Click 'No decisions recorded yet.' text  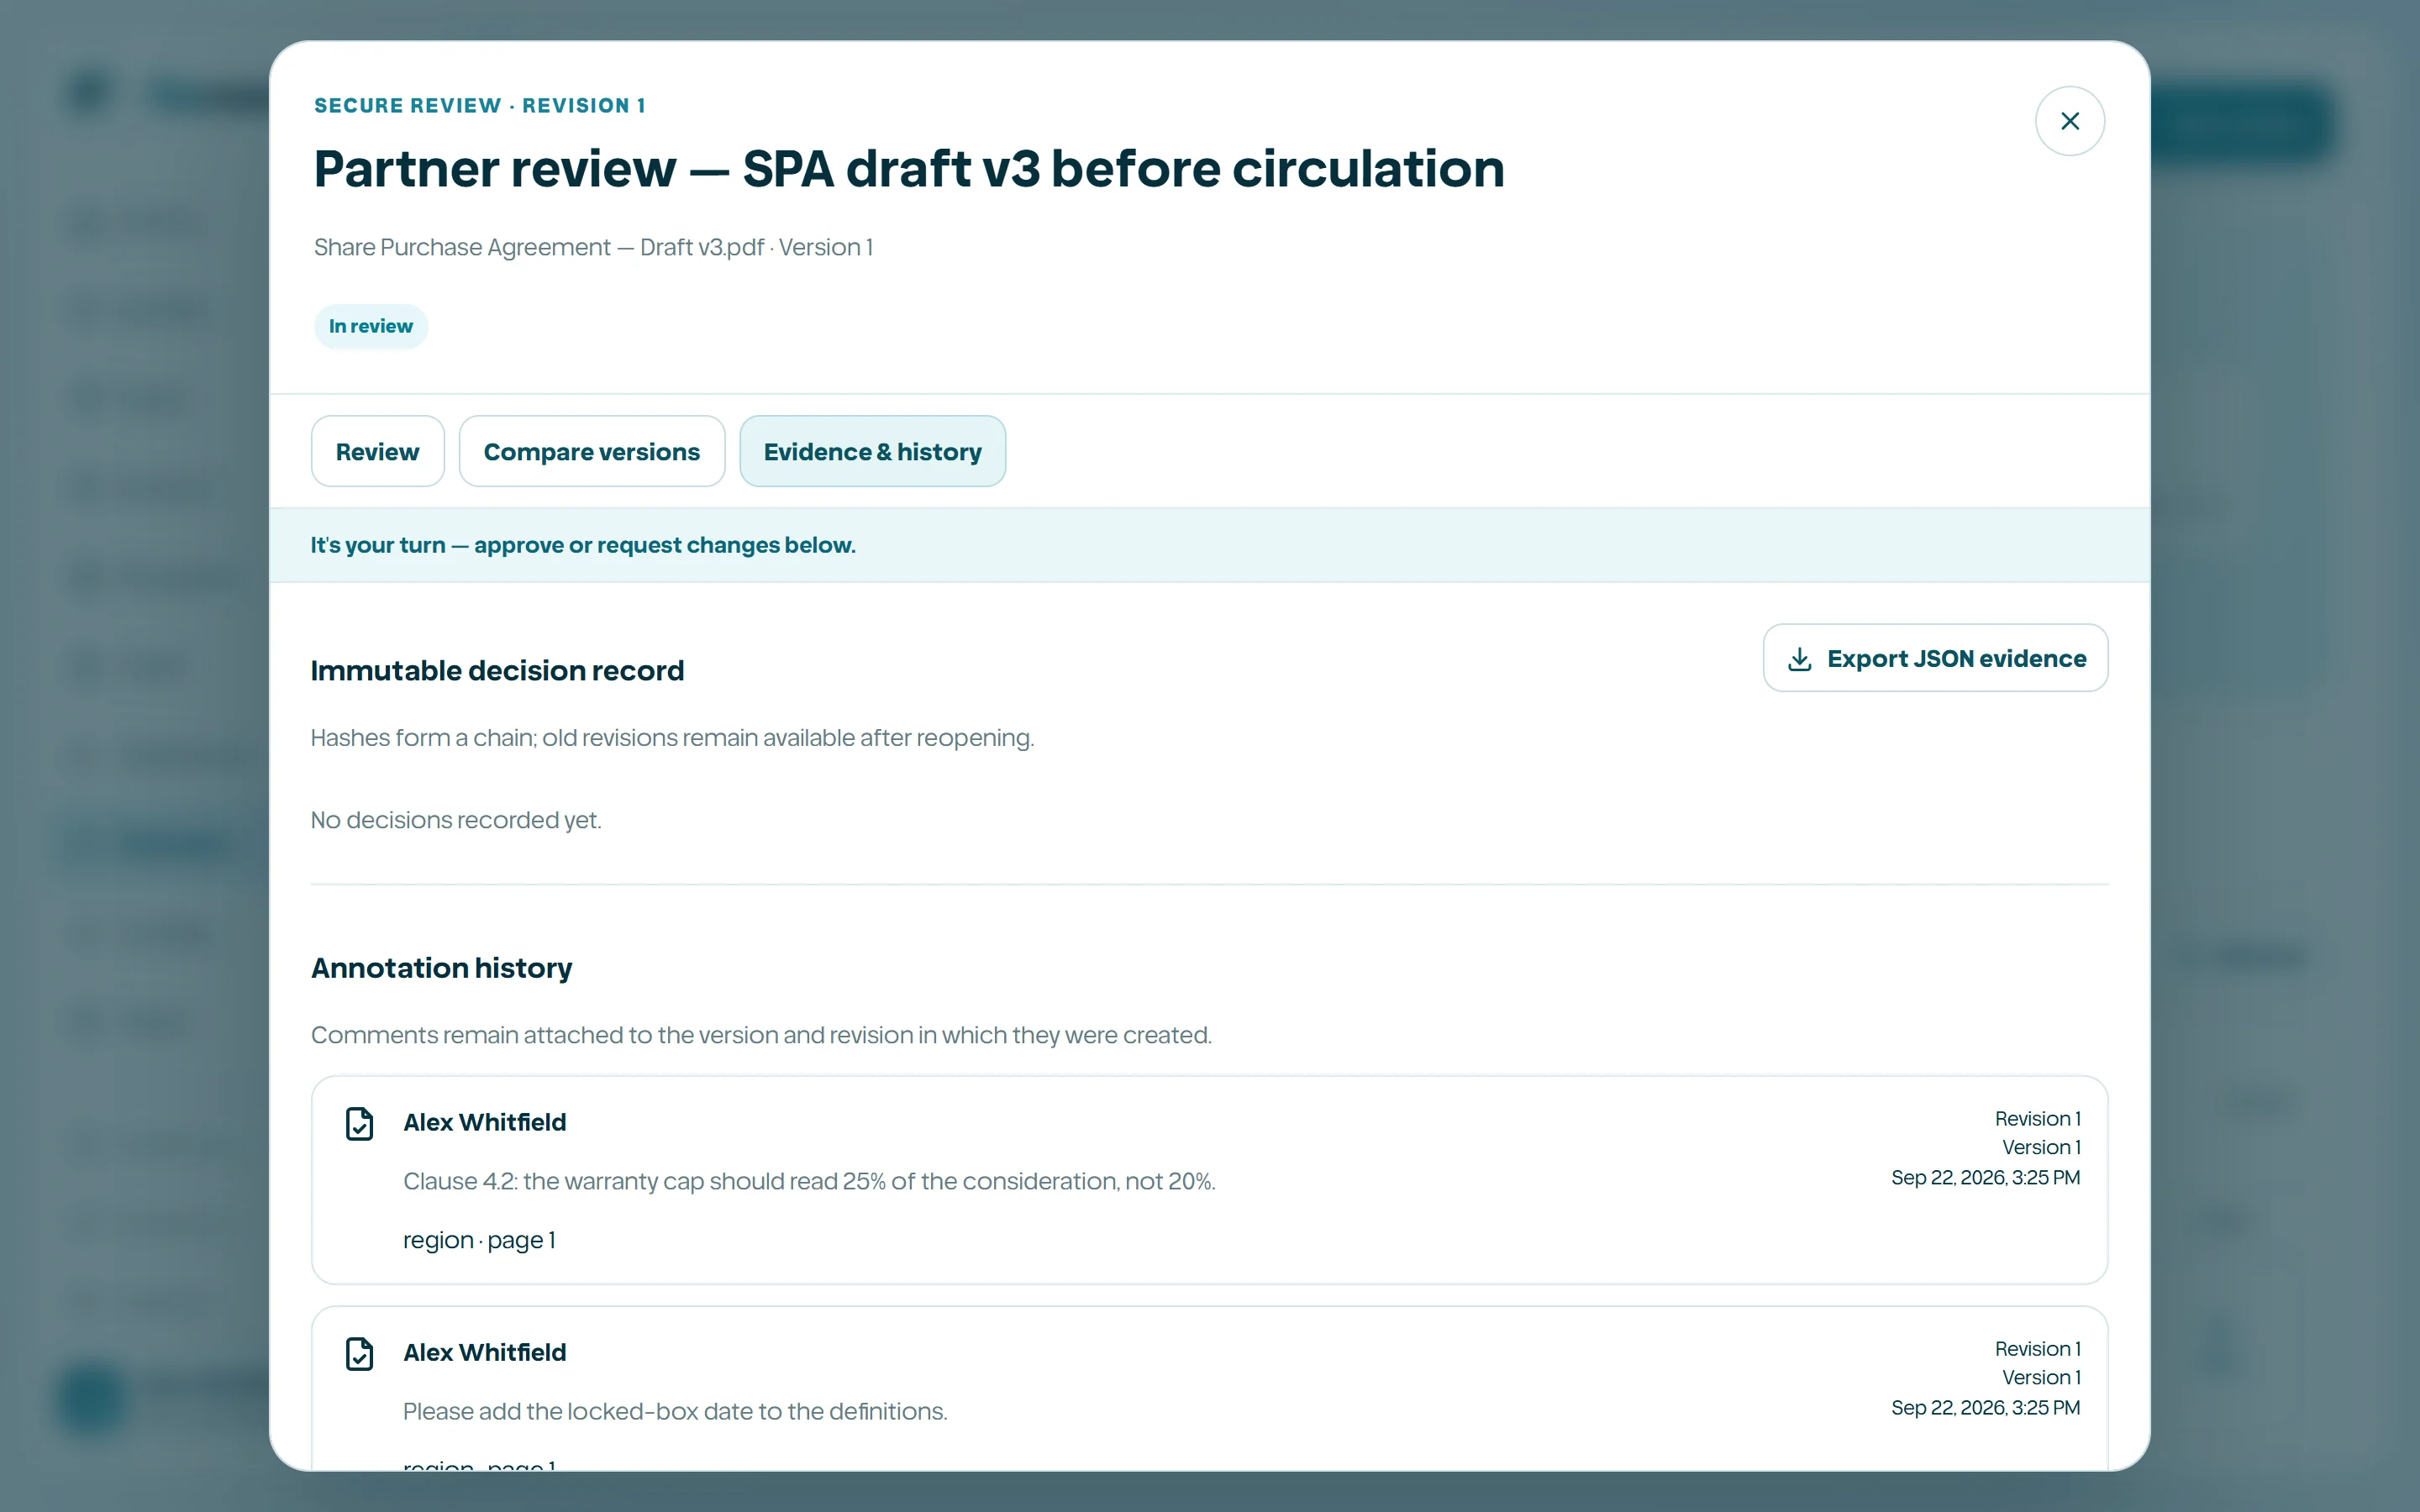tap(456, 820)
